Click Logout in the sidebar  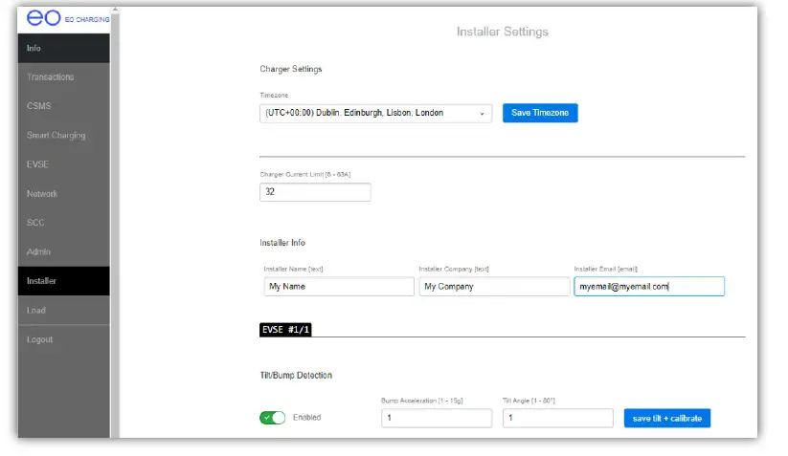coord(40,339)
